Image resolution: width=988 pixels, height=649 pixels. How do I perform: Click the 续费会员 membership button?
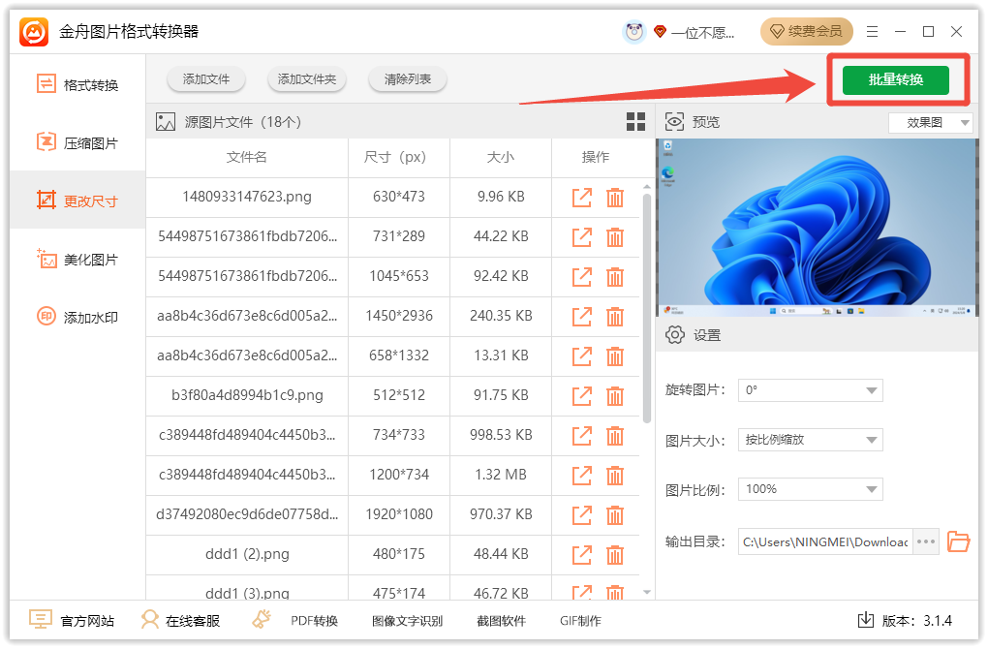click(807, 32)
